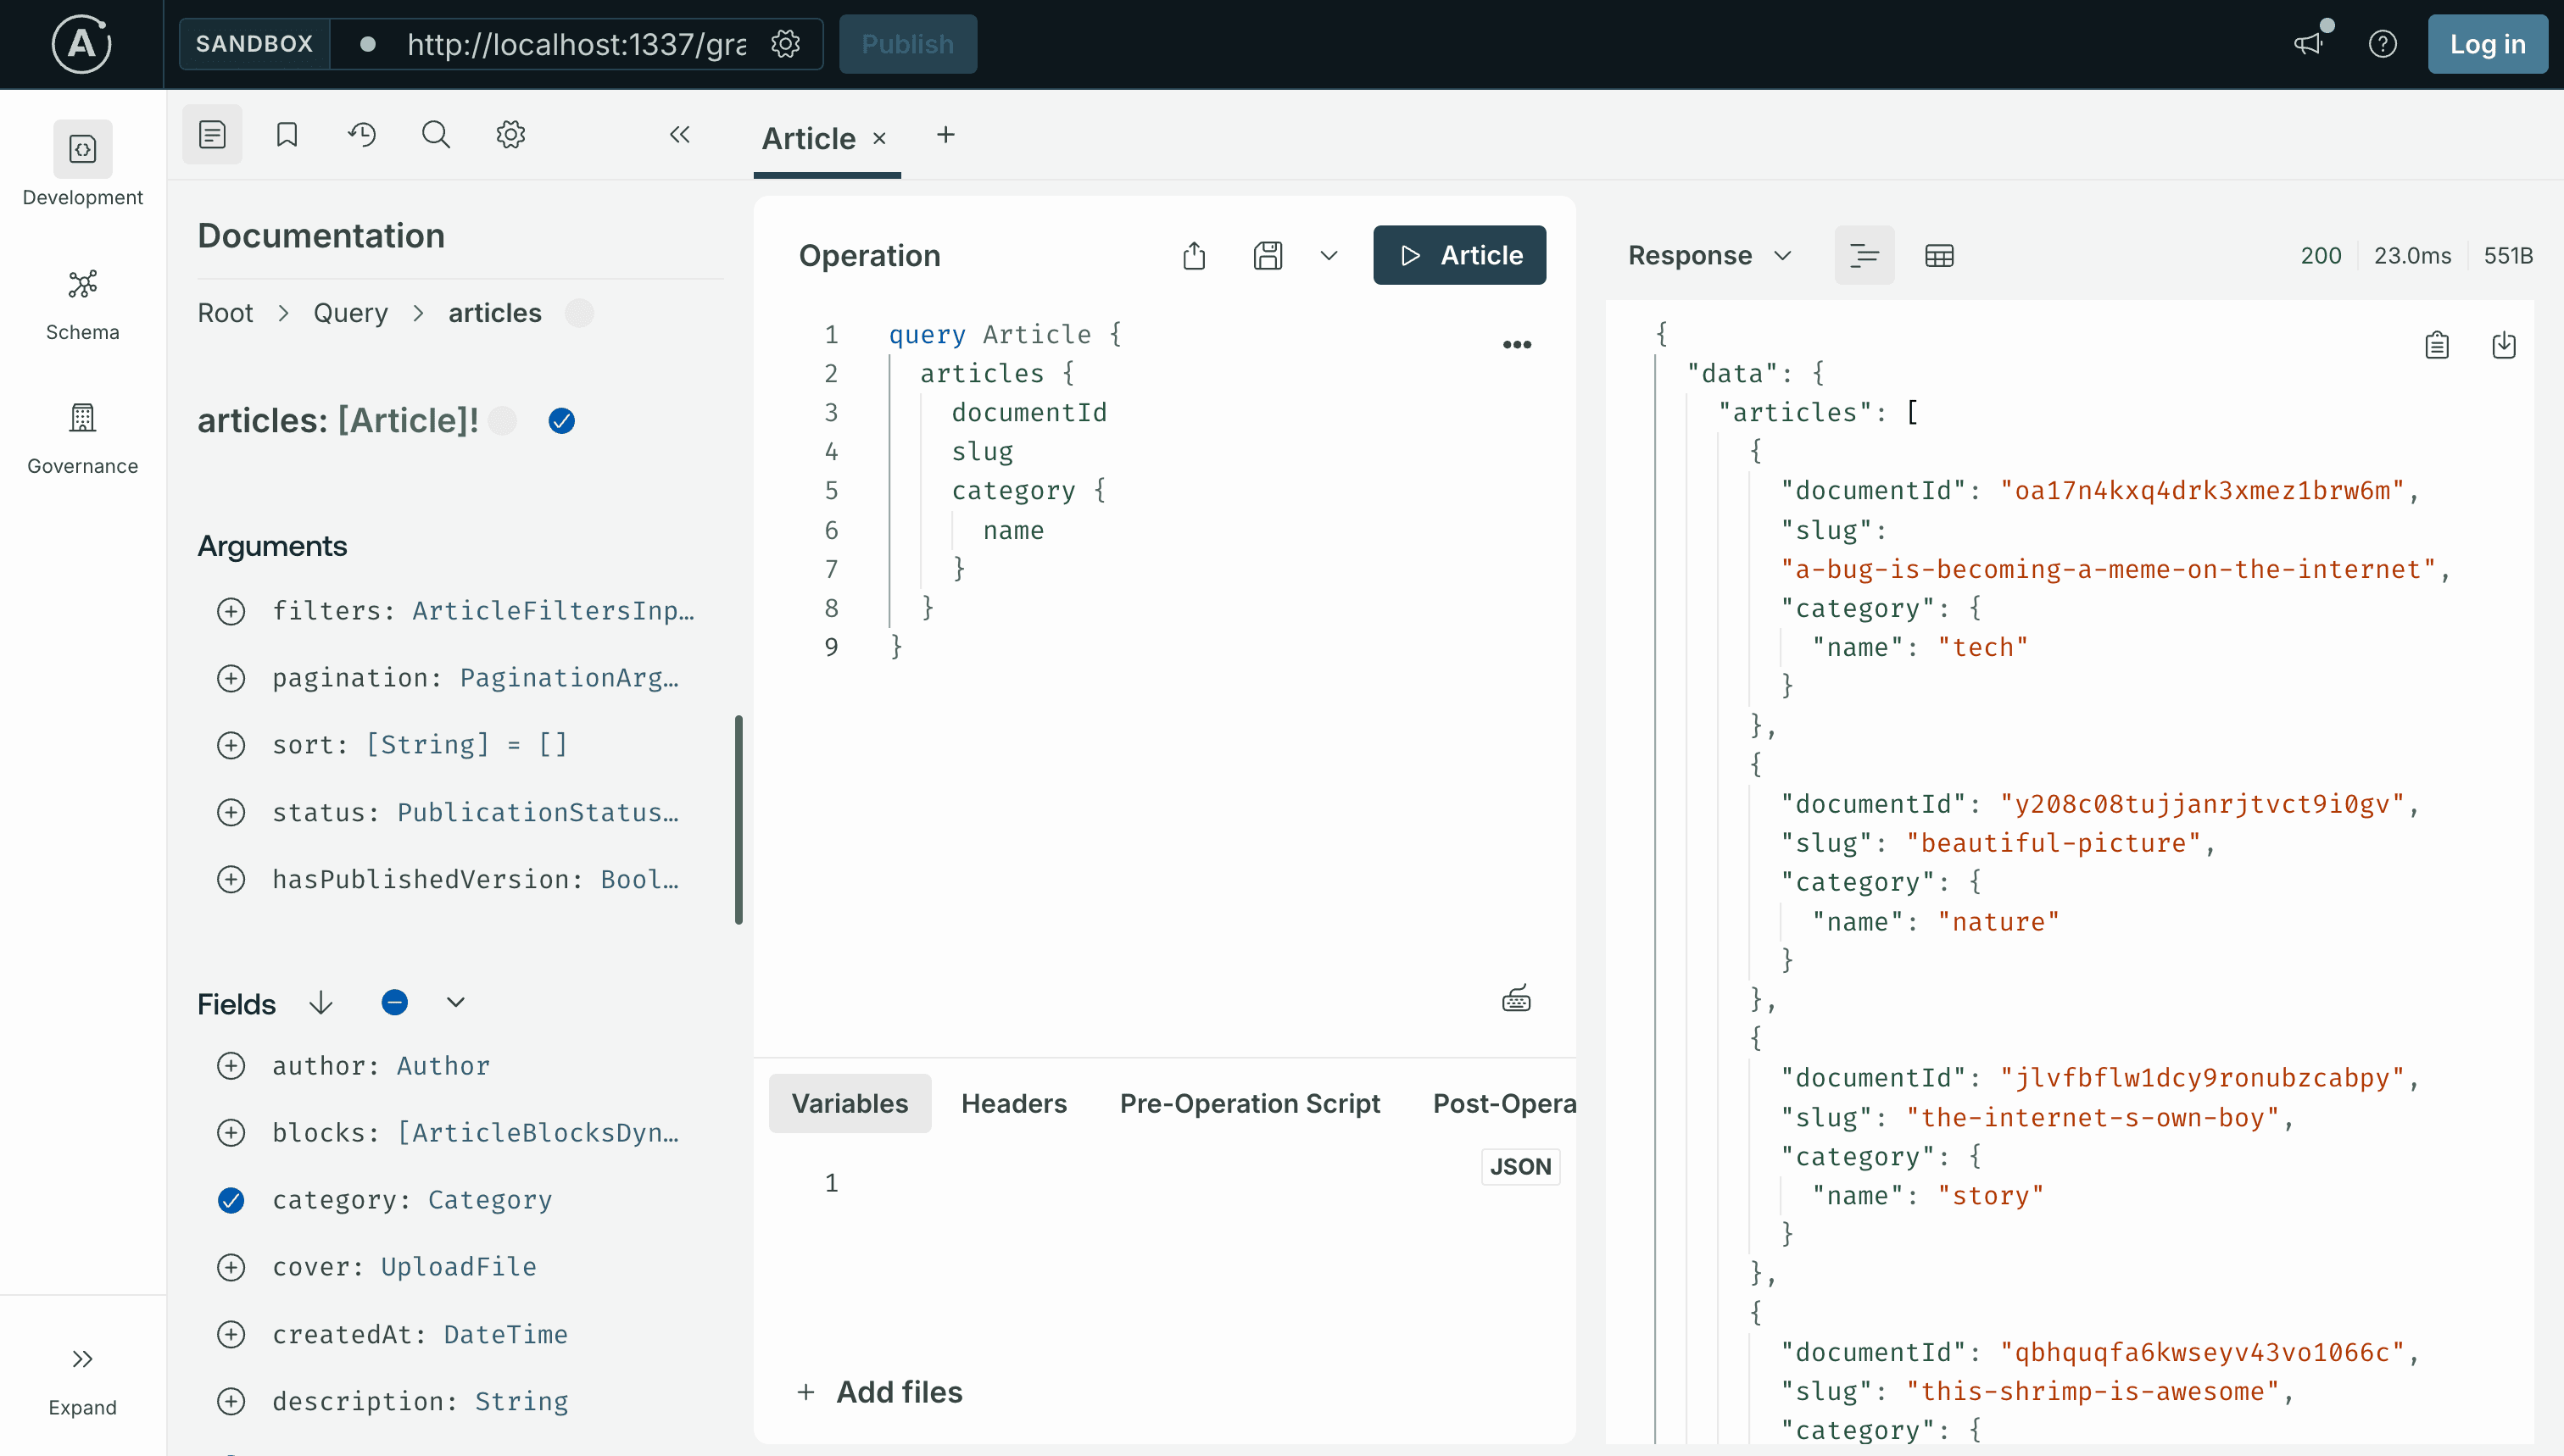Add the filters argument to query

tap(231, 611)
